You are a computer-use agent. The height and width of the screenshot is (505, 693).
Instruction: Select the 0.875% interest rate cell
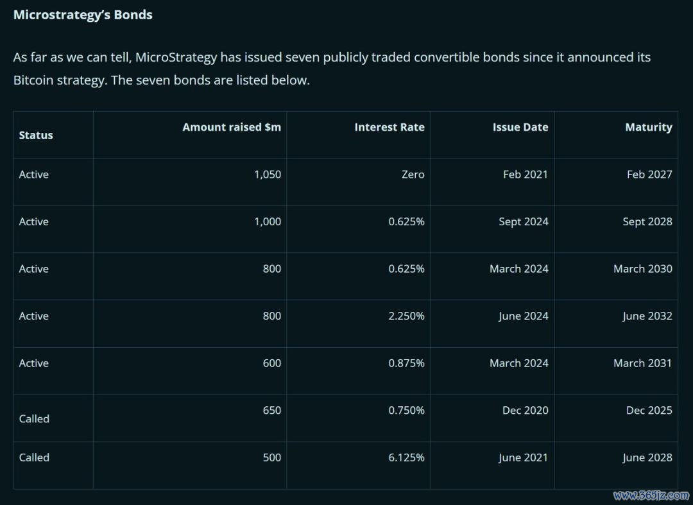(406, 363)
